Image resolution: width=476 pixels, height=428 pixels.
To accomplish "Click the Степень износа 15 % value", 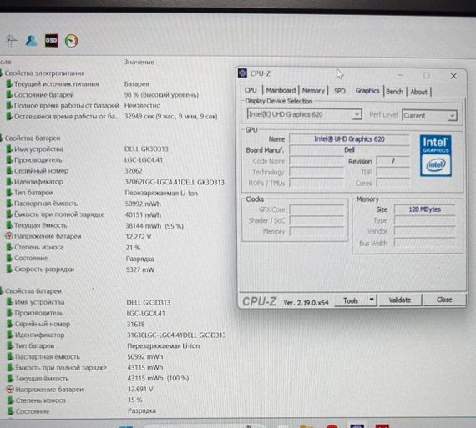I will (x=135, y=400).
